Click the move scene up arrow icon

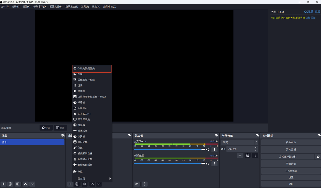[x=25, y=184]
